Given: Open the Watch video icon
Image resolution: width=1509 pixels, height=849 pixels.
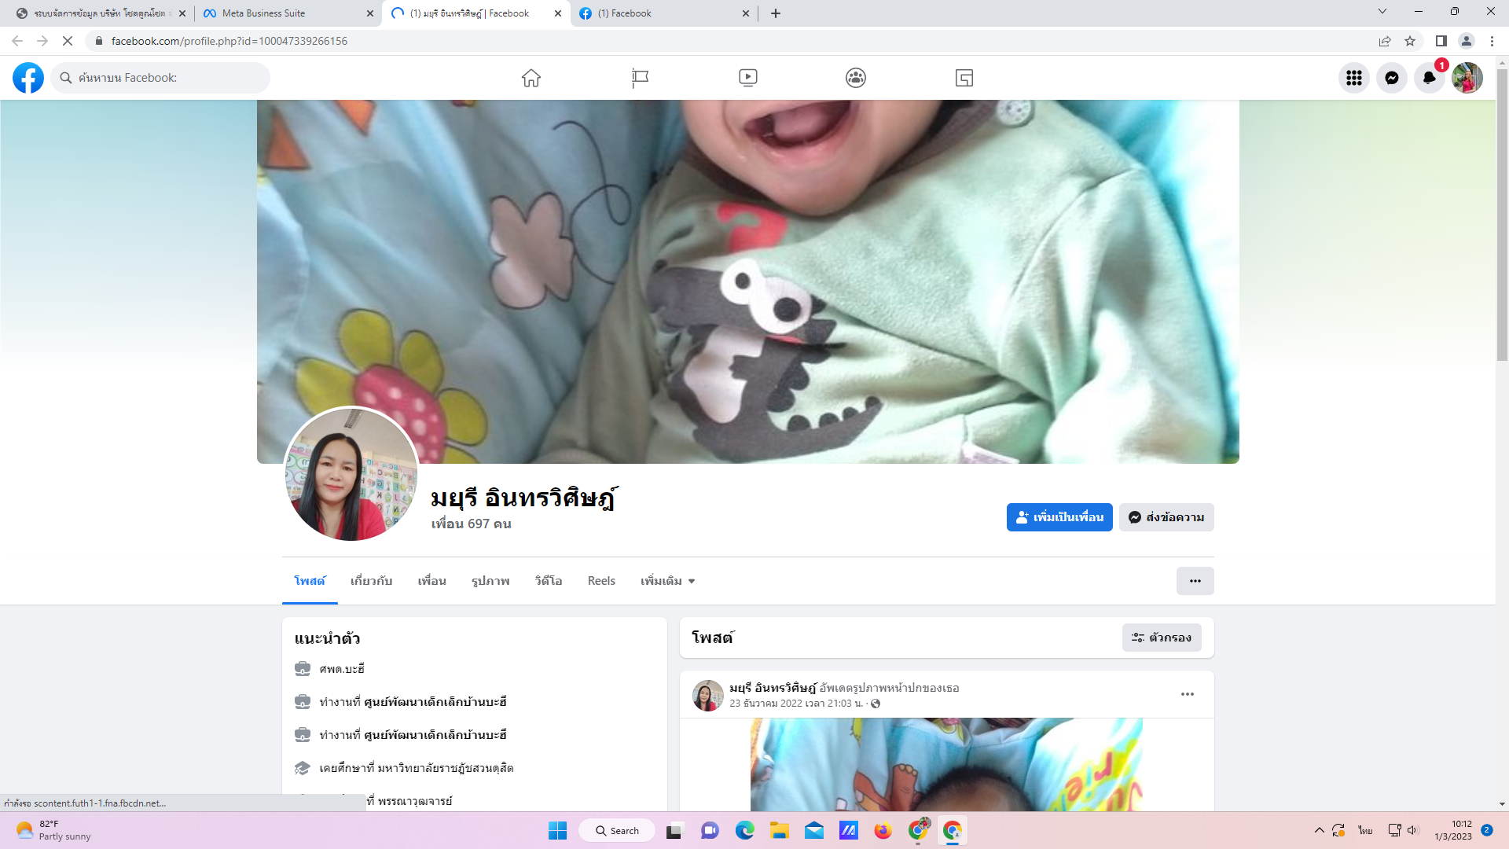Looking at the screenshot, I should (747, 78).
